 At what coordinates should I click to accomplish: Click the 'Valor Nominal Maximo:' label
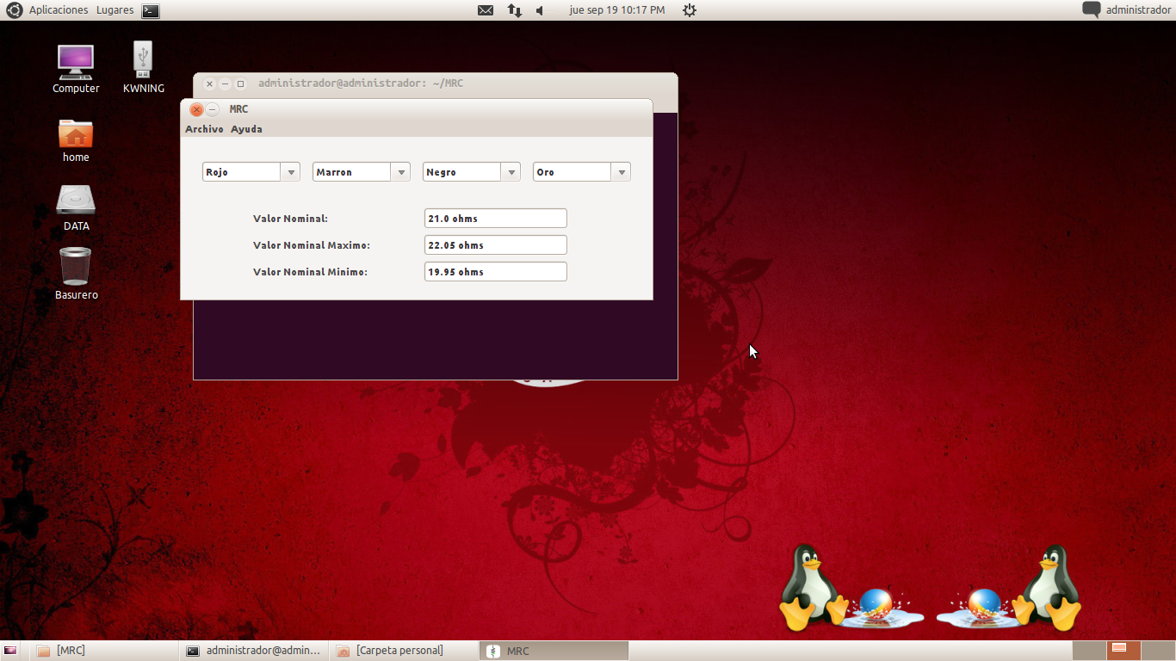(312, 245)
